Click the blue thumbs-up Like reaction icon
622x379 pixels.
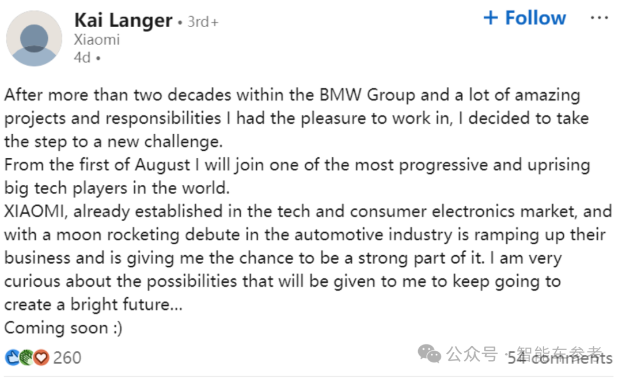coord(12,358)
